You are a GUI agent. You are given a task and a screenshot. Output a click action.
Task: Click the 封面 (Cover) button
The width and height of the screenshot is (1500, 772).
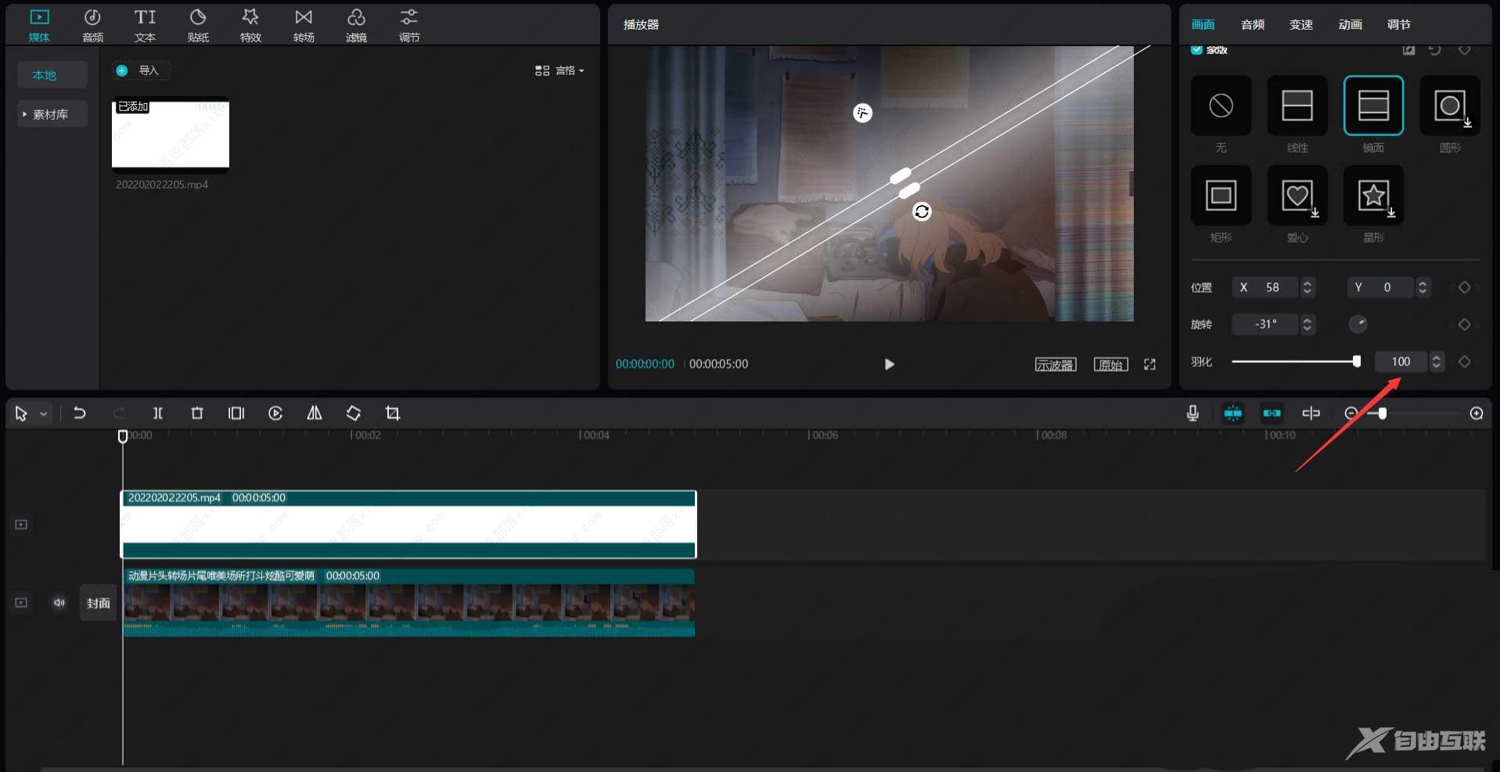98,603
